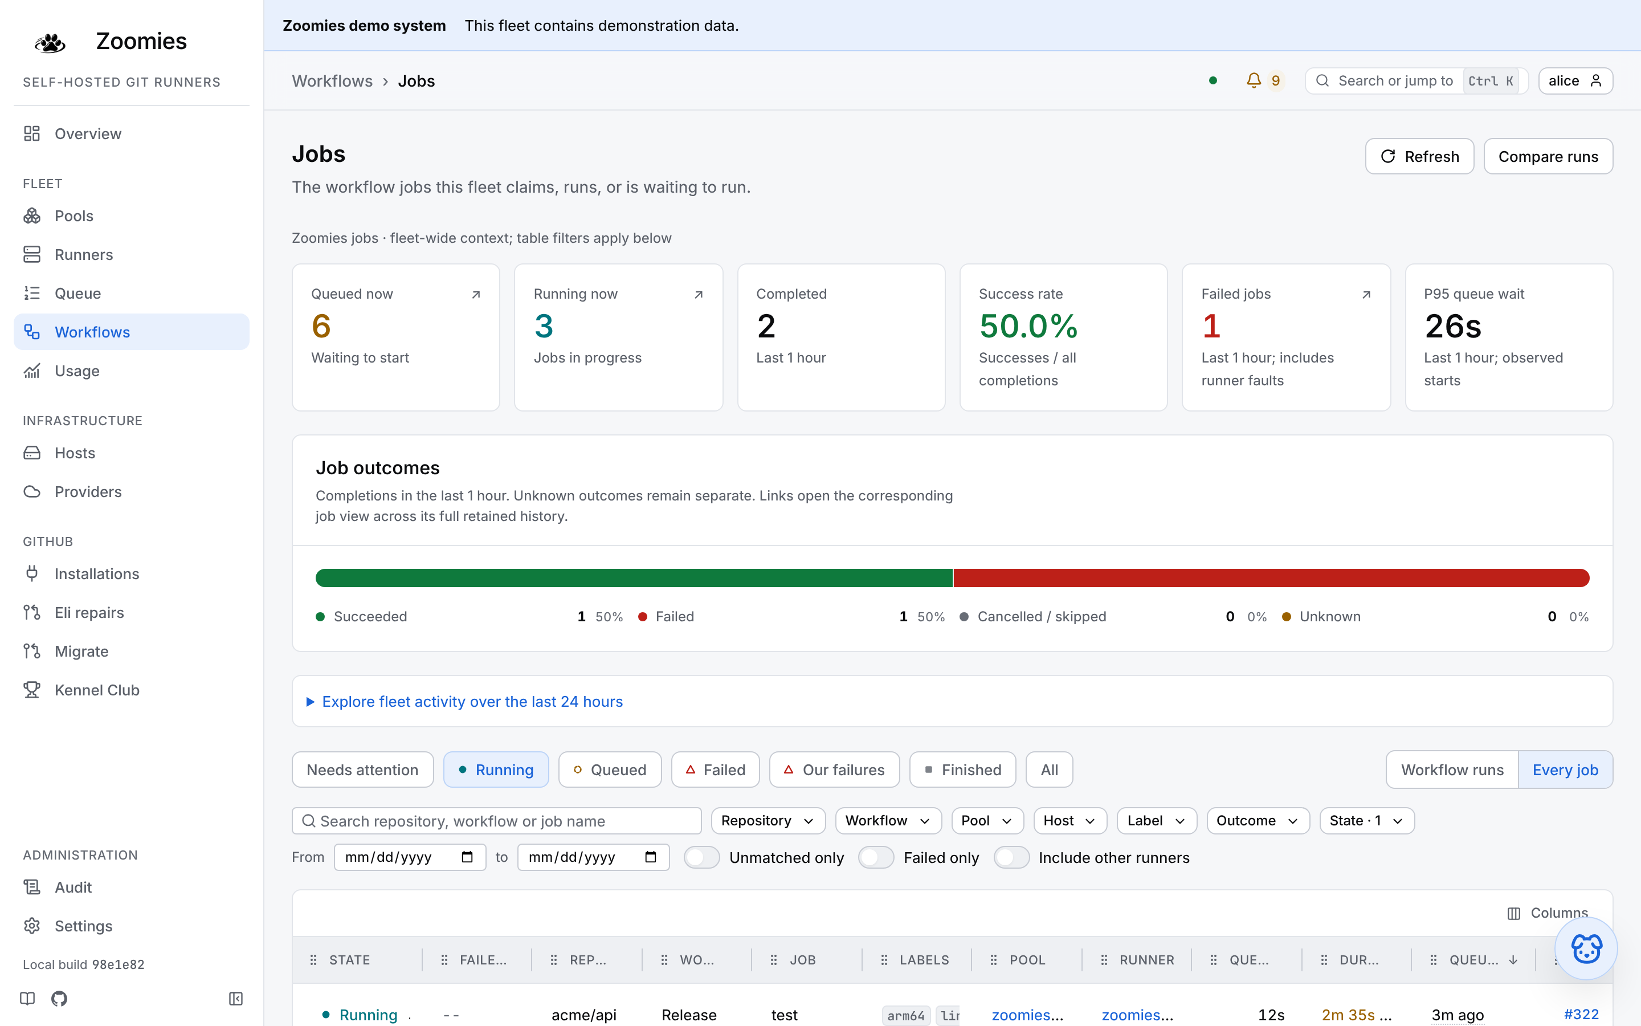
Task: Click the Refresh button
Action: (x=1419, y=156)
